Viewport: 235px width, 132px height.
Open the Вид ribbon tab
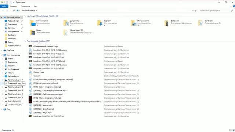point(36,6)
